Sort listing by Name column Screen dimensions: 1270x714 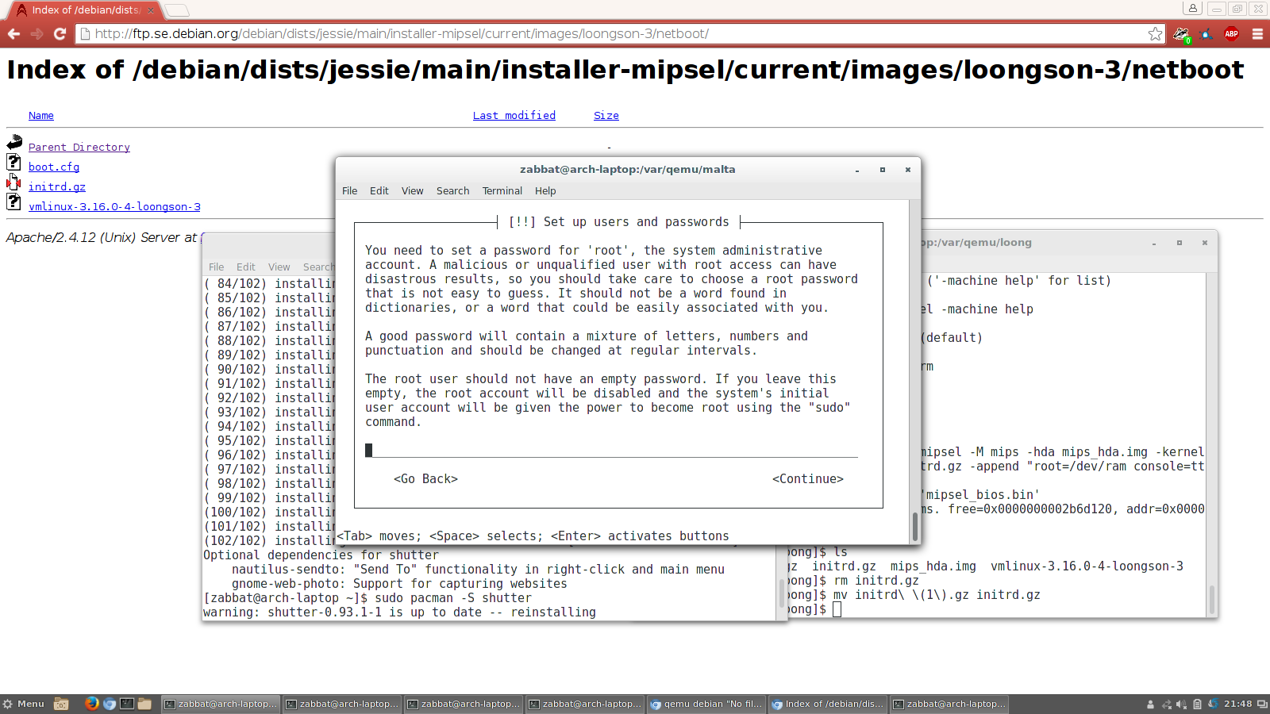41,116
